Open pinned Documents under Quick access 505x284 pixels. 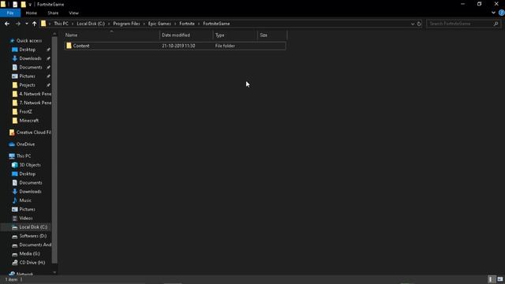[31, 67]
